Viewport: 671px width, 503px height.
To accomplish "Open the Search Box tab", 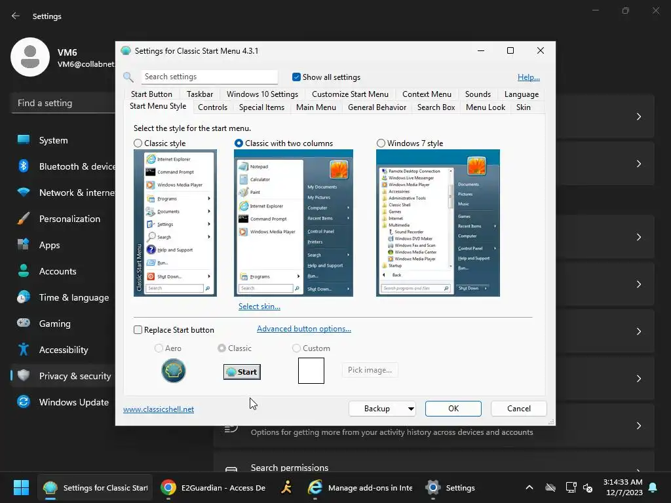I will click(436, 107).
